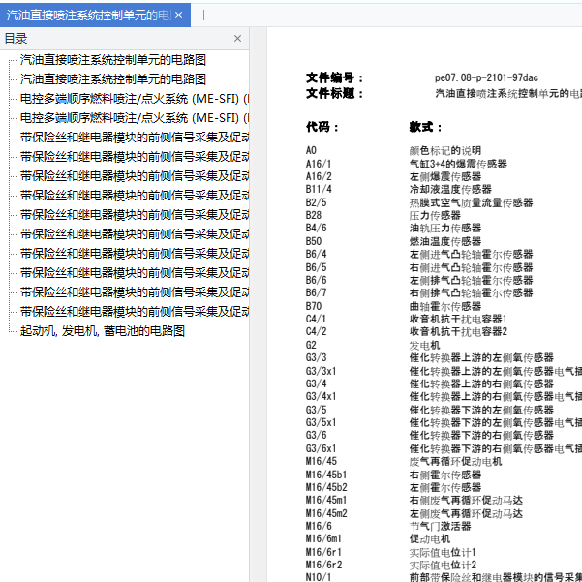Click code A16/1 row
Screen dimensions: 582x582
[319, 164]
